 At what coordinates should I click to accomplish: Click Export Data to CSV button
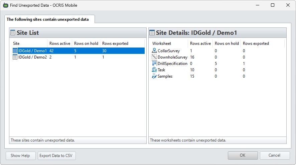pos(57,156)
